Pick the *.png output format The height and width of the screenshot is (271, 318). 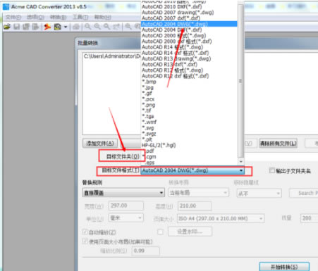click(189, 105)
